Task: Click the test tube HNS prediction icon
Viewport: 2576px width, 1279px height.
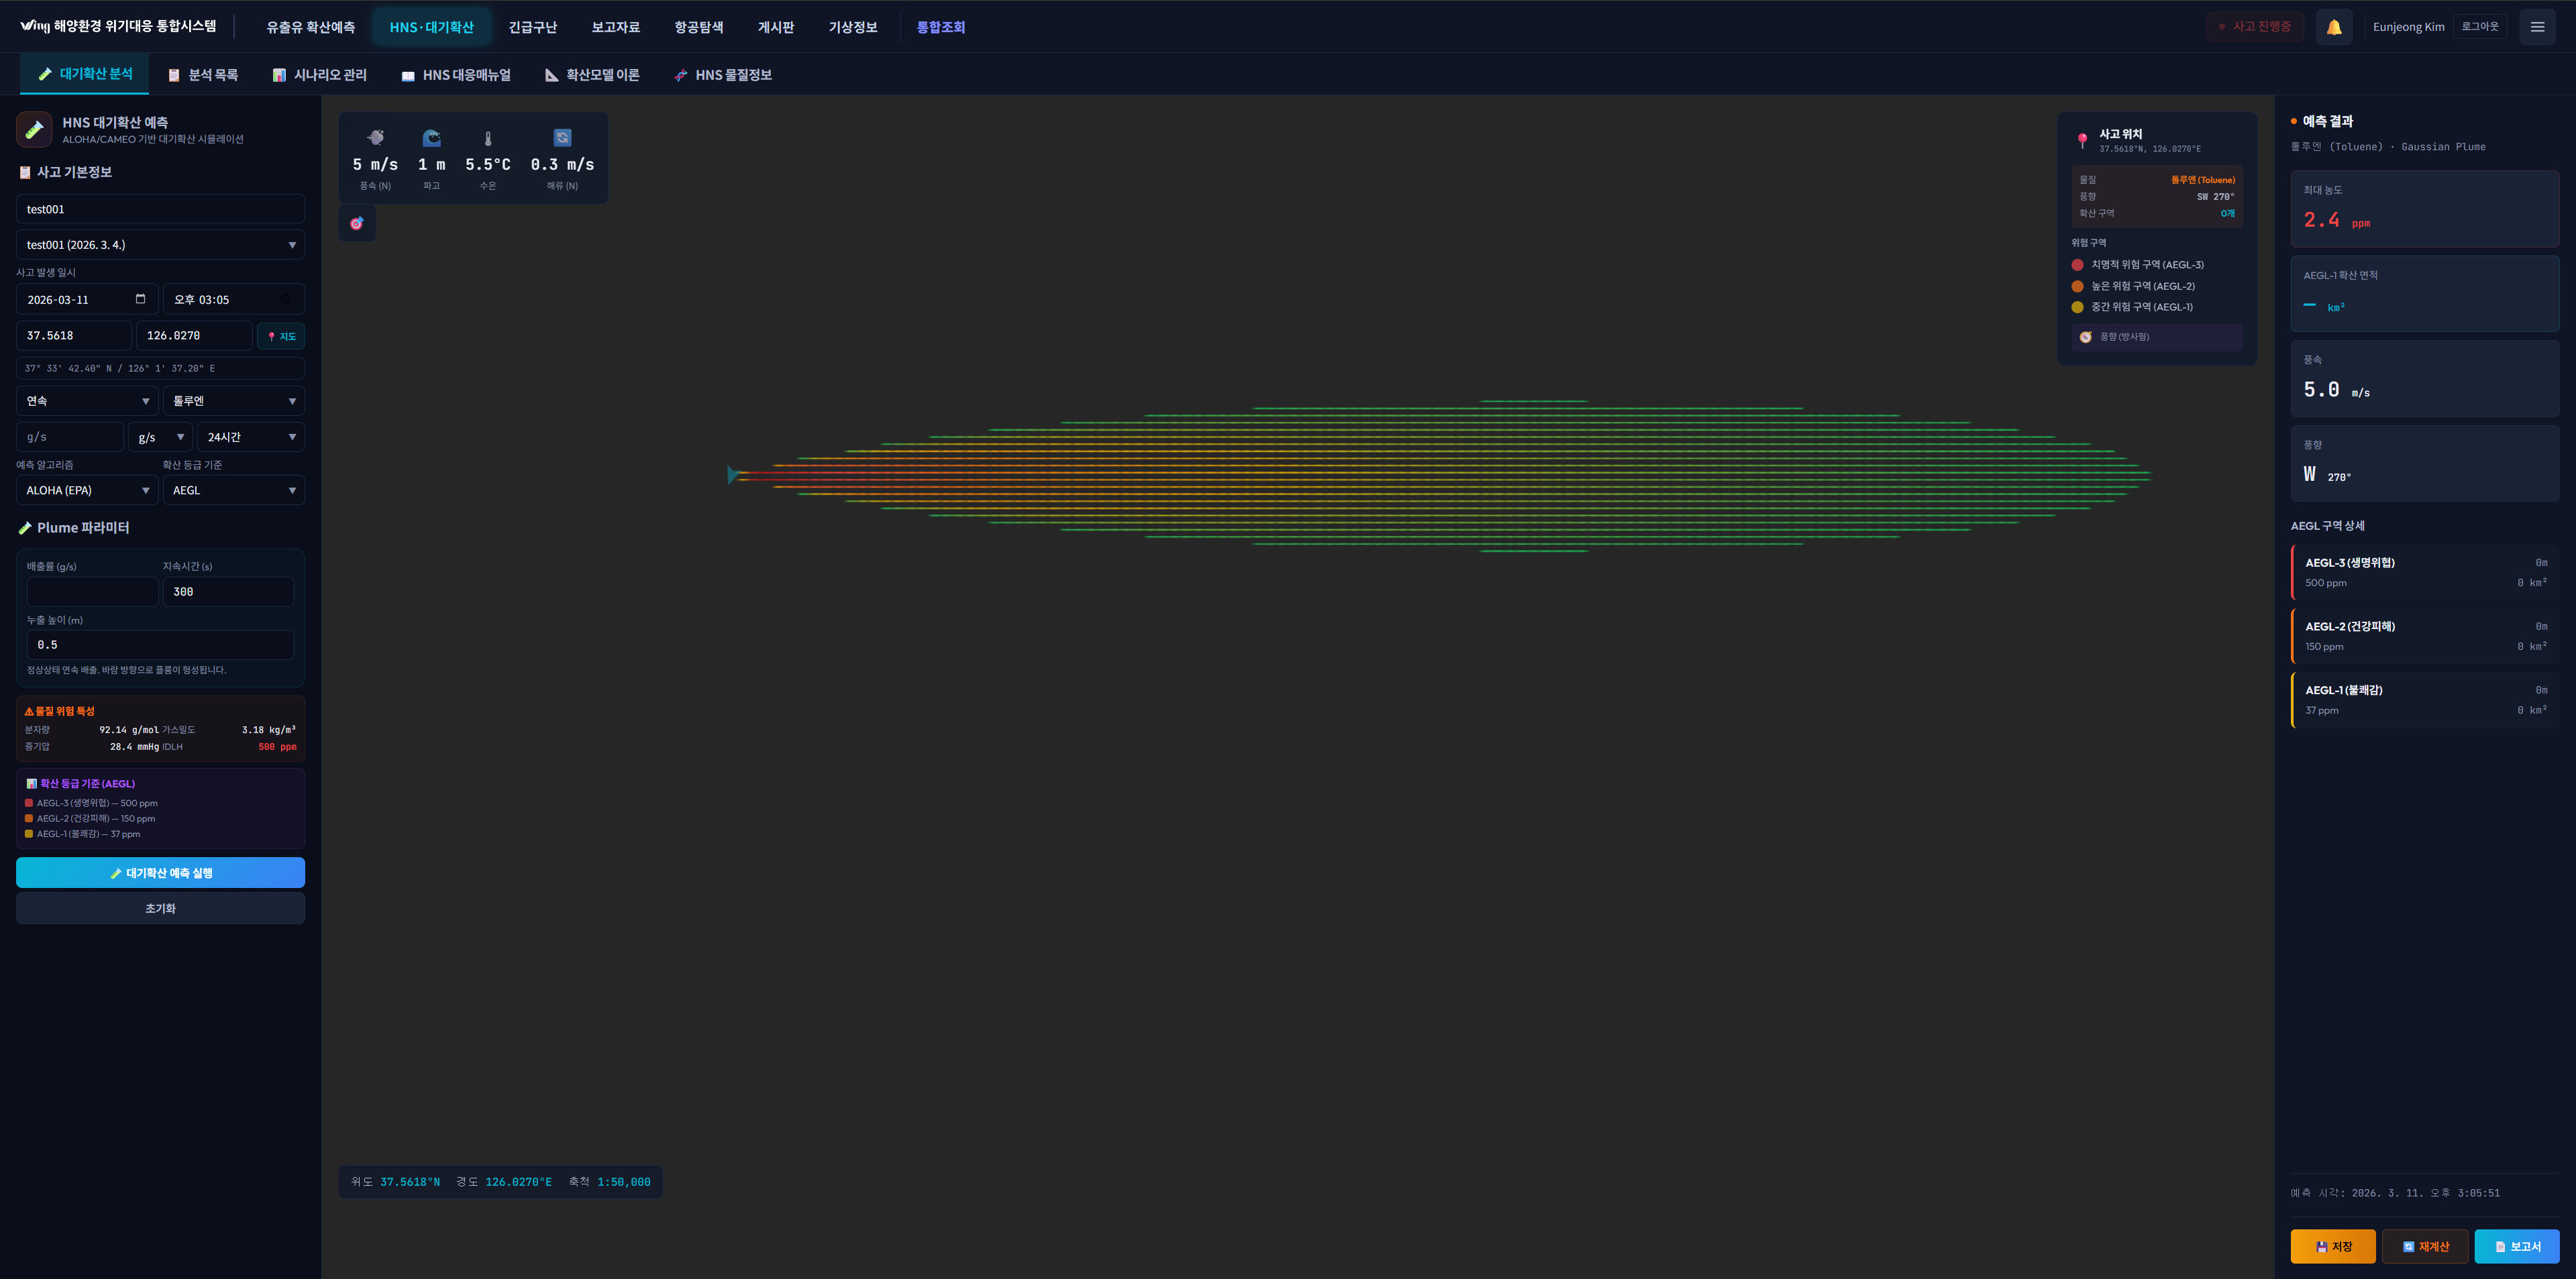Action: 34,129
